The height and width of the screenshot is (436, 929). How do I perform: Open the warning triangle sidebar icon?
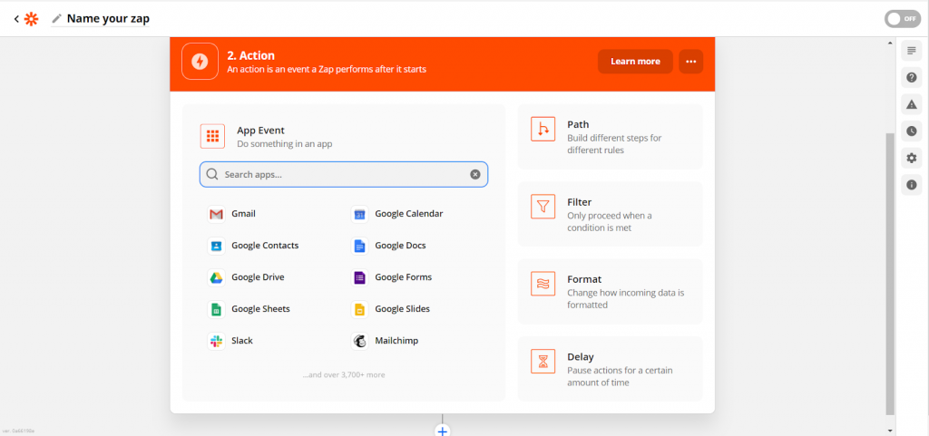[x=911, y=104]
